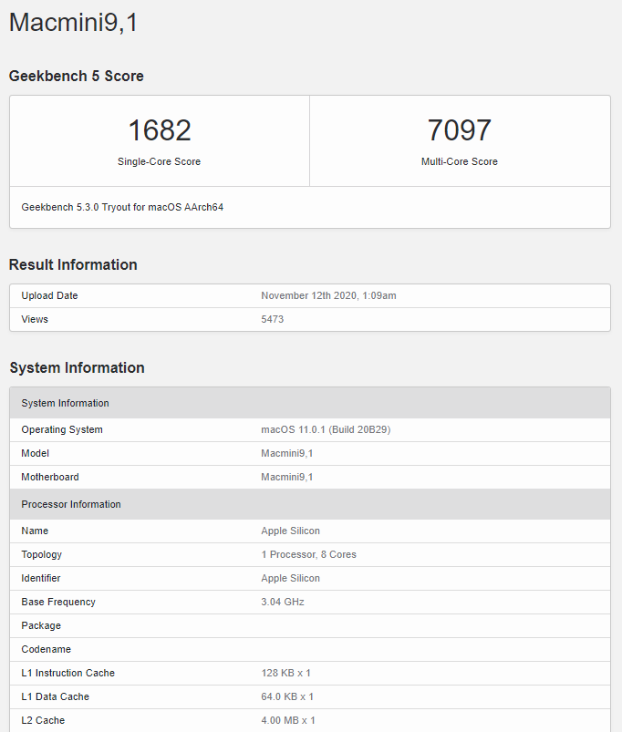The height and width of the screenshot is (732, 622).
Task: Select the 5473 views count
Action: click(x=273, y=319)
